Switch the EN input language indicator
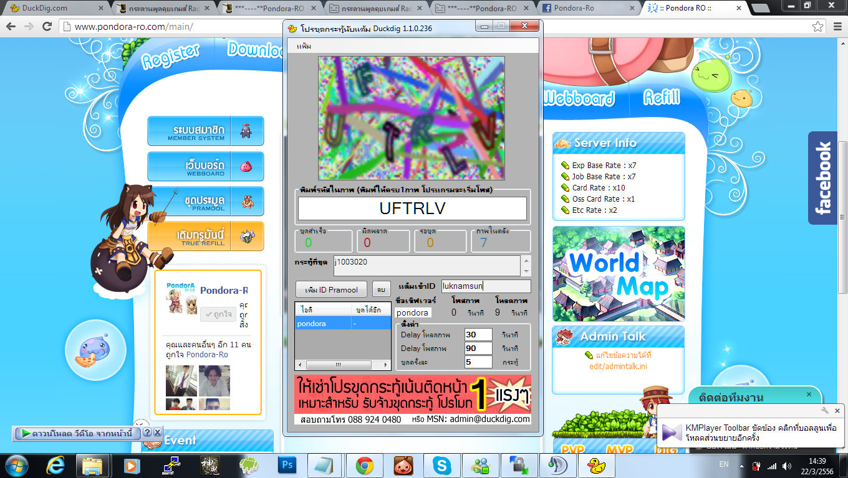The image size is (848, 478). coord(723,464)
